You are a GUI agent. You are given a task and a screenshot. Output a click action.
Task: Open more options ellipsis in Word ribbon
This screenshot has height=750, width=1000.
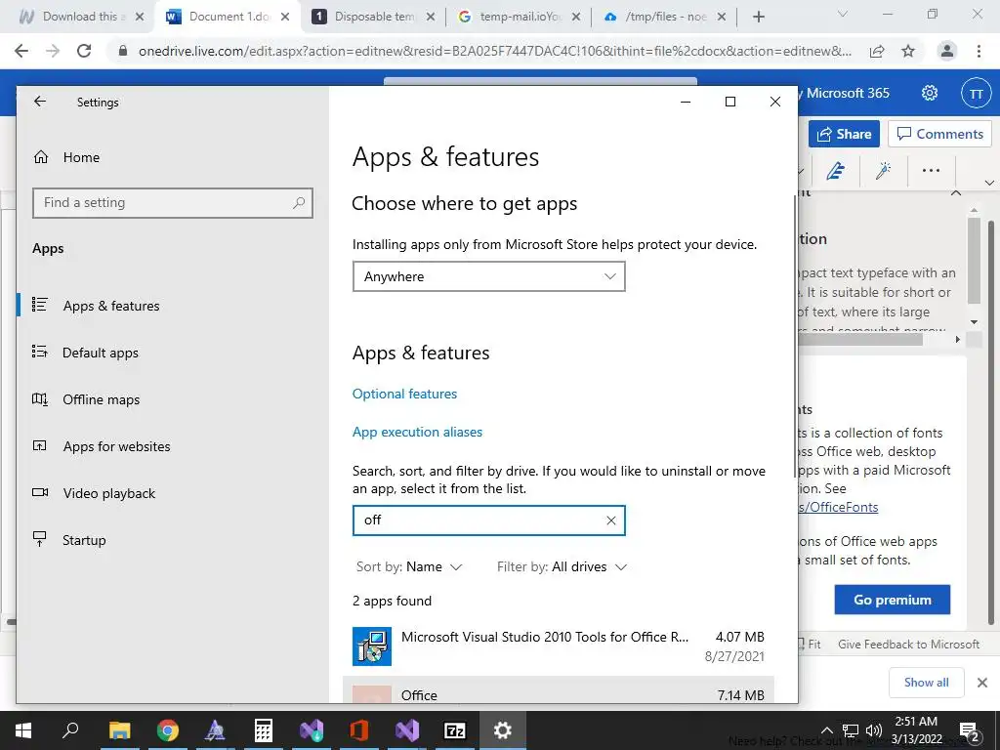coord(931,170)
